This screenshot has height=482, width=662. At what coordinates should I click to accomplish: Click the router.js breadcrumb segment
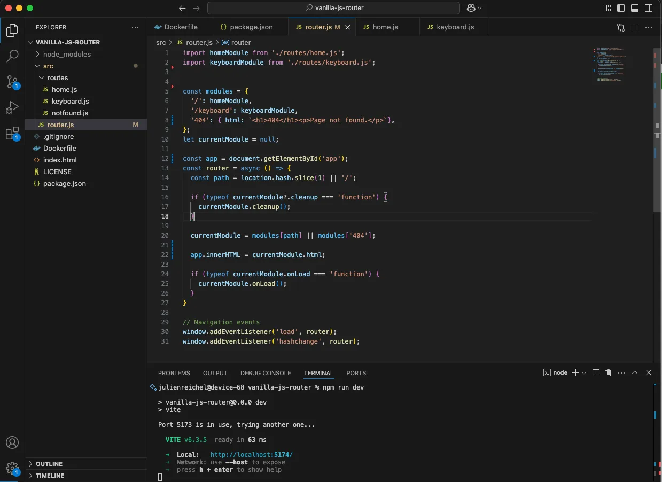coord(194,42)
